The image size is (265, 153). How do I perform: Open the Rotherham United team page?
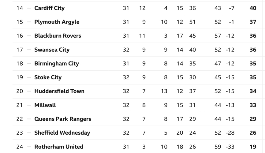[59, 147]
